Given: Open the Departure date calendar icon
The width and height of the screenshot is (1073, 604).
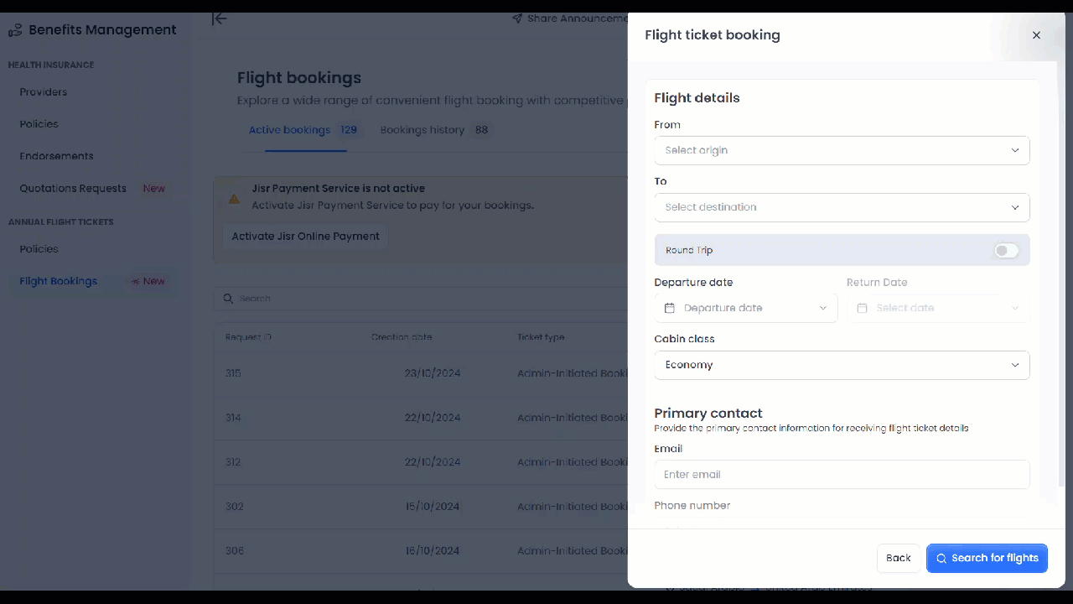Looking at the screenshot, I should coord(669,308).
